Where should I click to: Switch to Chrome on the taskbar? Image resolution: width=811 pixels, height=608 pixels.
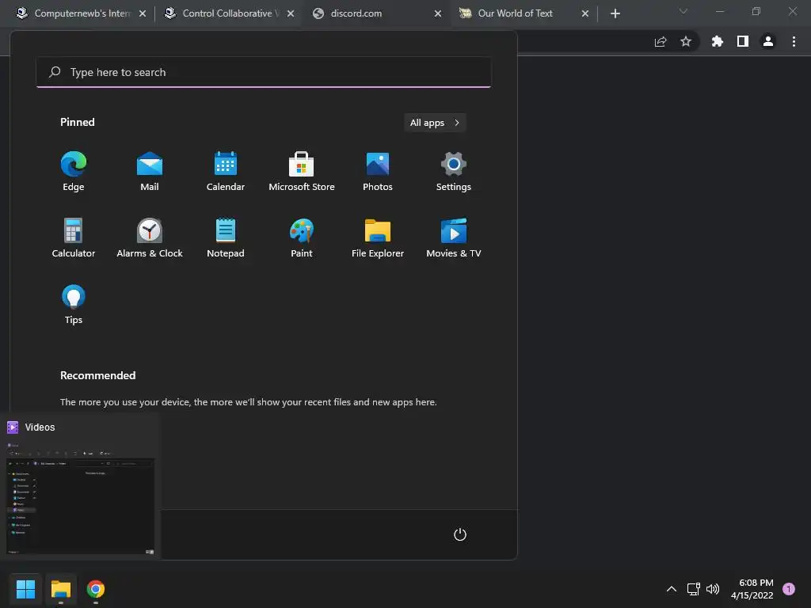[x=96, y=589]
